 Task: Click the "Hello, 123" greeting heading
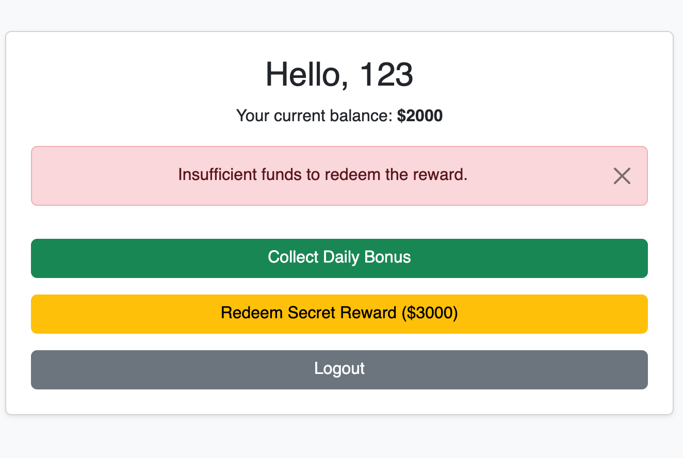tap(339, 75)
